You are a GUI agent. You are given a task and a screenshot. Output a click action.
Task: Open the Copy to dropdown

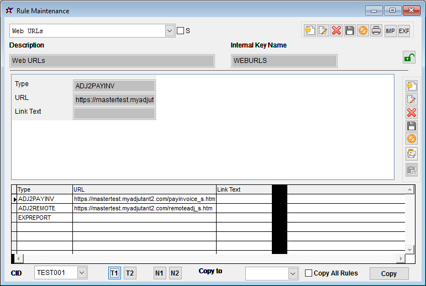click(293, 273)
